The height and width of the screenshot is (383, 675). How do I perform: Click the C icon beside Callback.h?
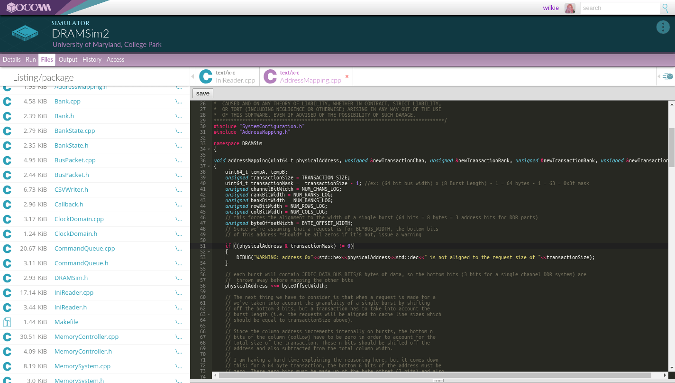pyautogui.click(x=7, y=204)
